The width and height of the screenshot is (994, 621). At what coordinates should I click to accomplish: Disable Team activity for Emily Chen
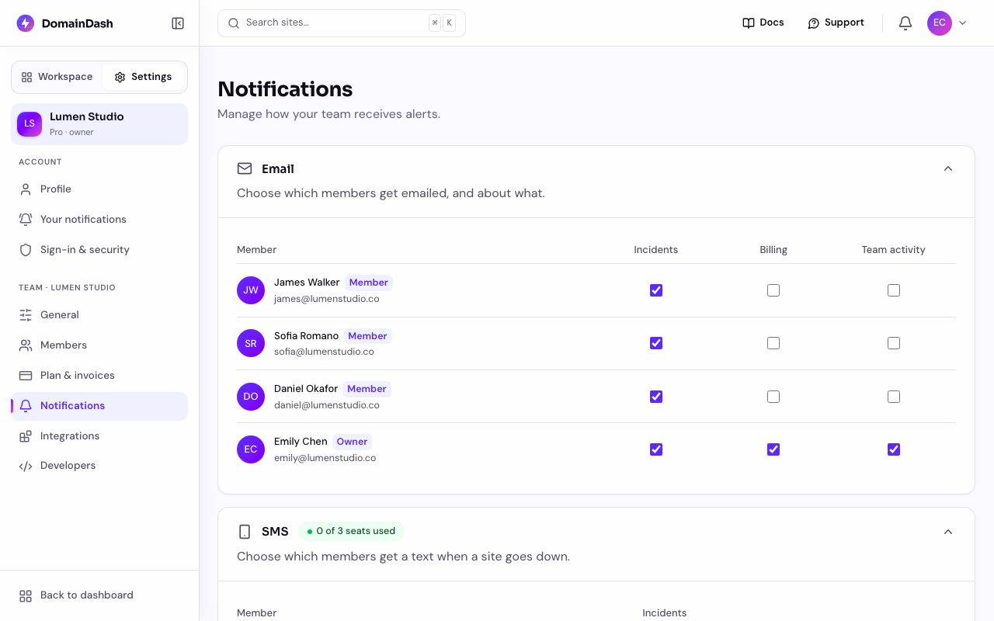(x=894, y=449)
